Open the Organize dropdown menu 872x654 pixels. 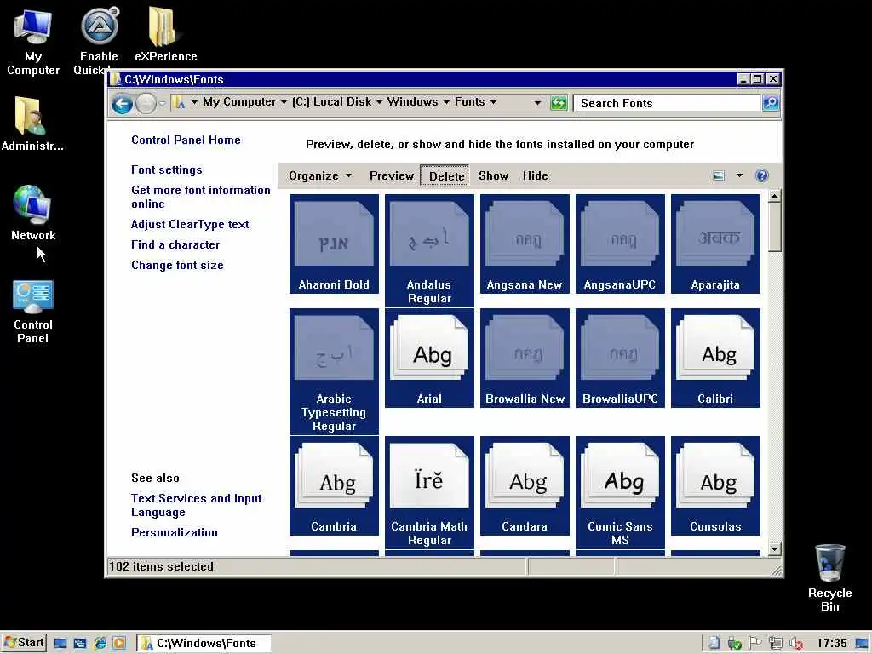click(320, 175)
